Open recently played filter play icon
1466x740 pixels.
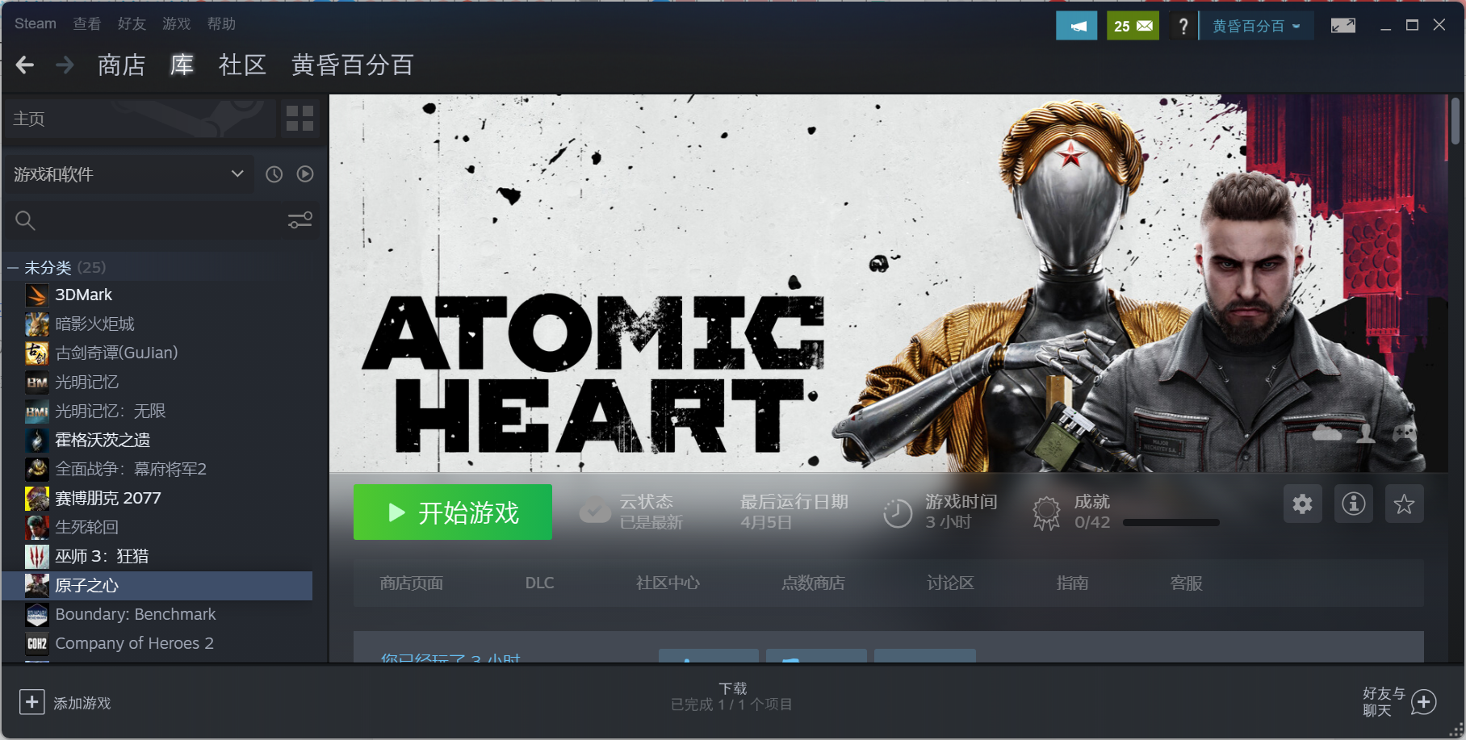tap(304, 174)
